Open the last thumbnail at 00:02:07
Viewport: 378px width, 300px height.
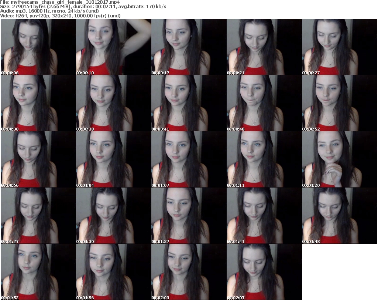[x=264, y=272]
